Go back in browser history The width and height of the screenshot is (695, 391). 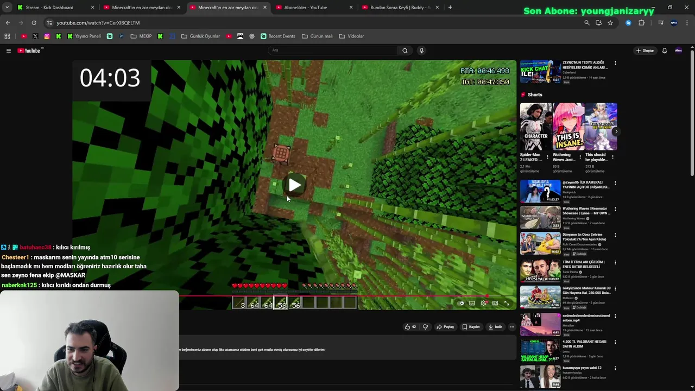(8, 23)
